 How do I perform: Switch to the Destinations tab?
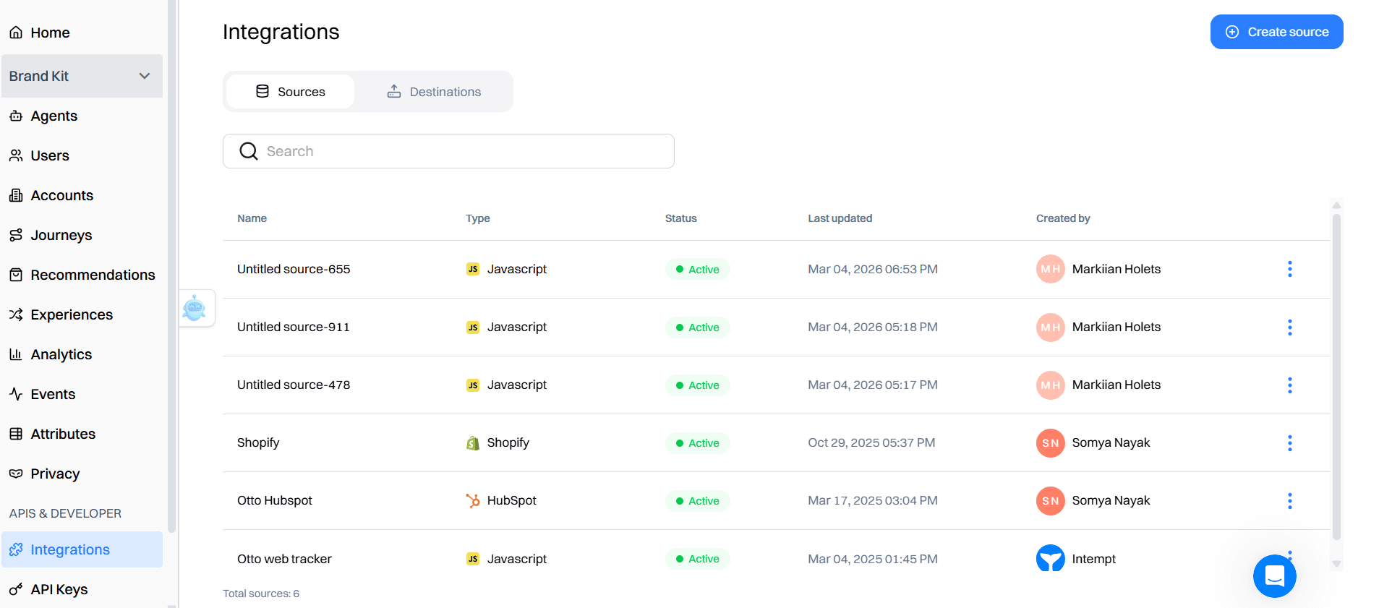point(434,92)
